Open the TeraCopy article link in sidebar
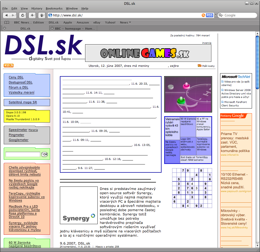 tap(27, 197)
